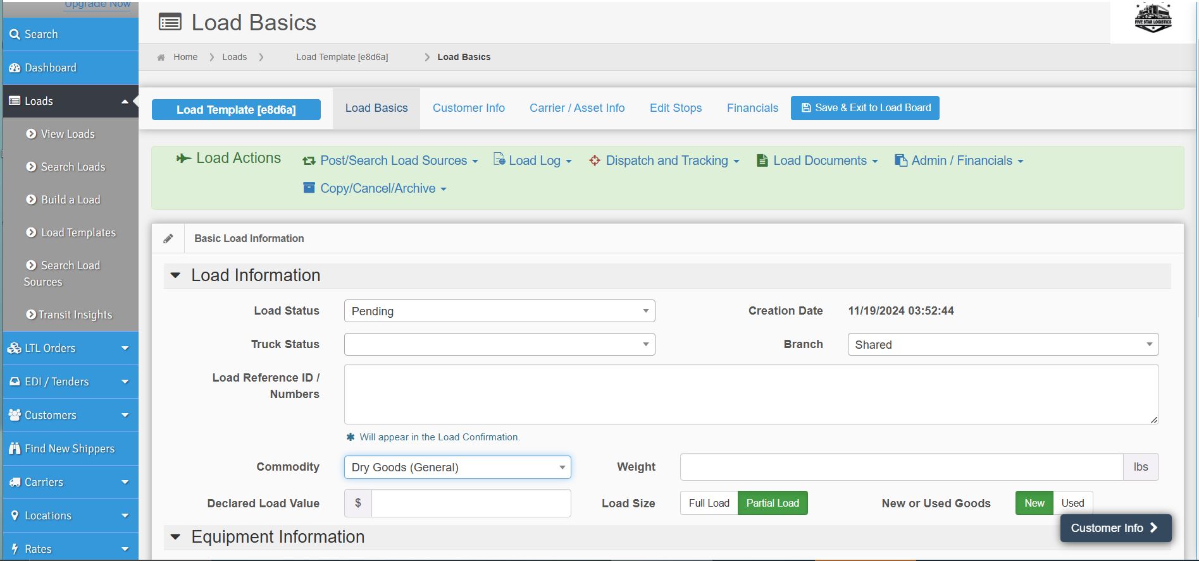This screenshot has height=561, width=1199.
Task: Expand the Rates sidebar menu arrow
Action: coord(125,550)
